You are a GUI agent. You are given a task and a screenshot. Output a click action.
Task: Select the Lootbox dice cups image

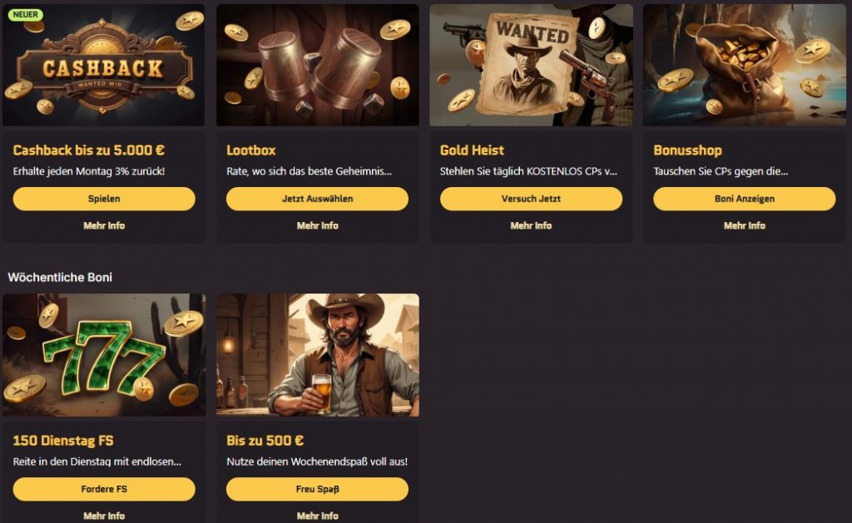coord(317,65)
